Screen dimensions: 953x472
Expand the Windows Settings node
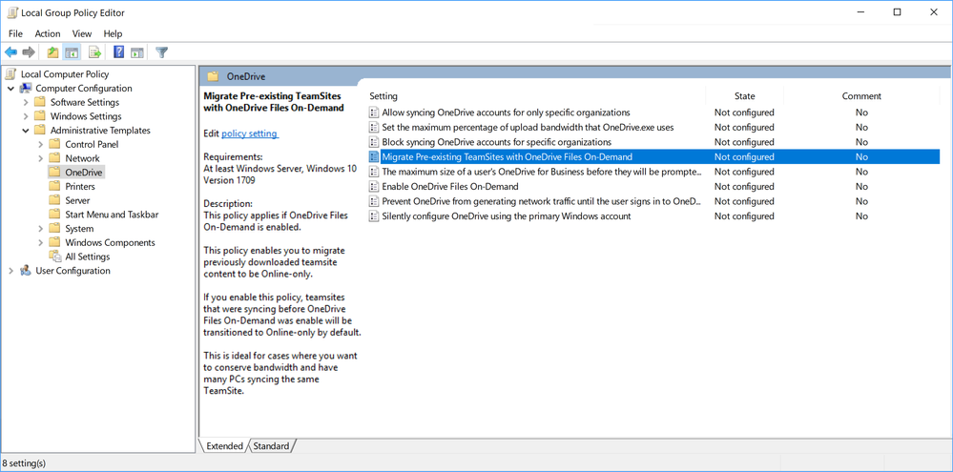pyautogui.click(x=26, y=116)
